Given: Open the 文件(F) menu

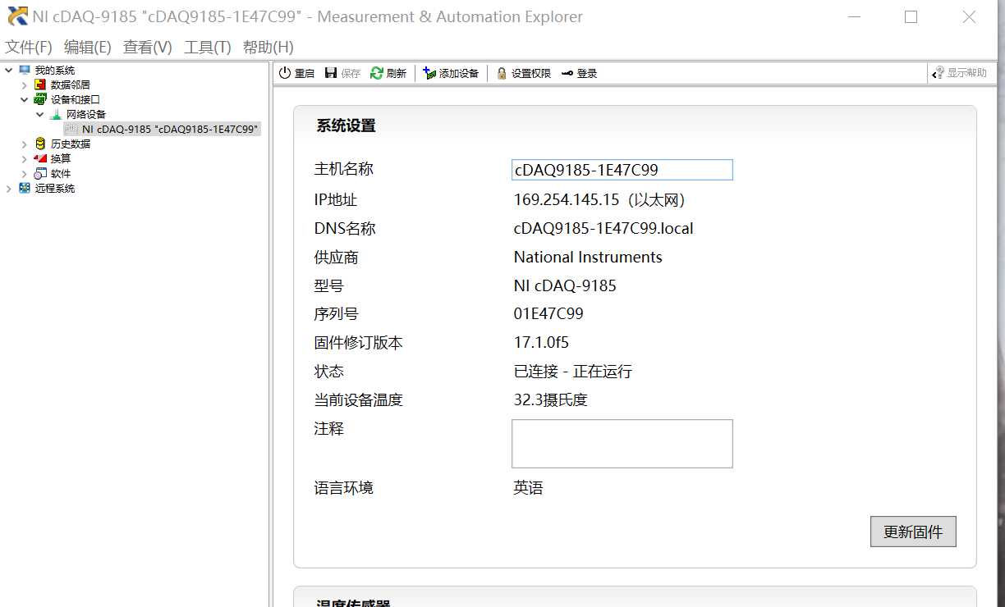Looking at the screenshot, I should [x=29, y=48].
